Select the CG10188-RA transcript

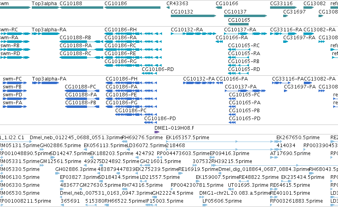point(81,50)
